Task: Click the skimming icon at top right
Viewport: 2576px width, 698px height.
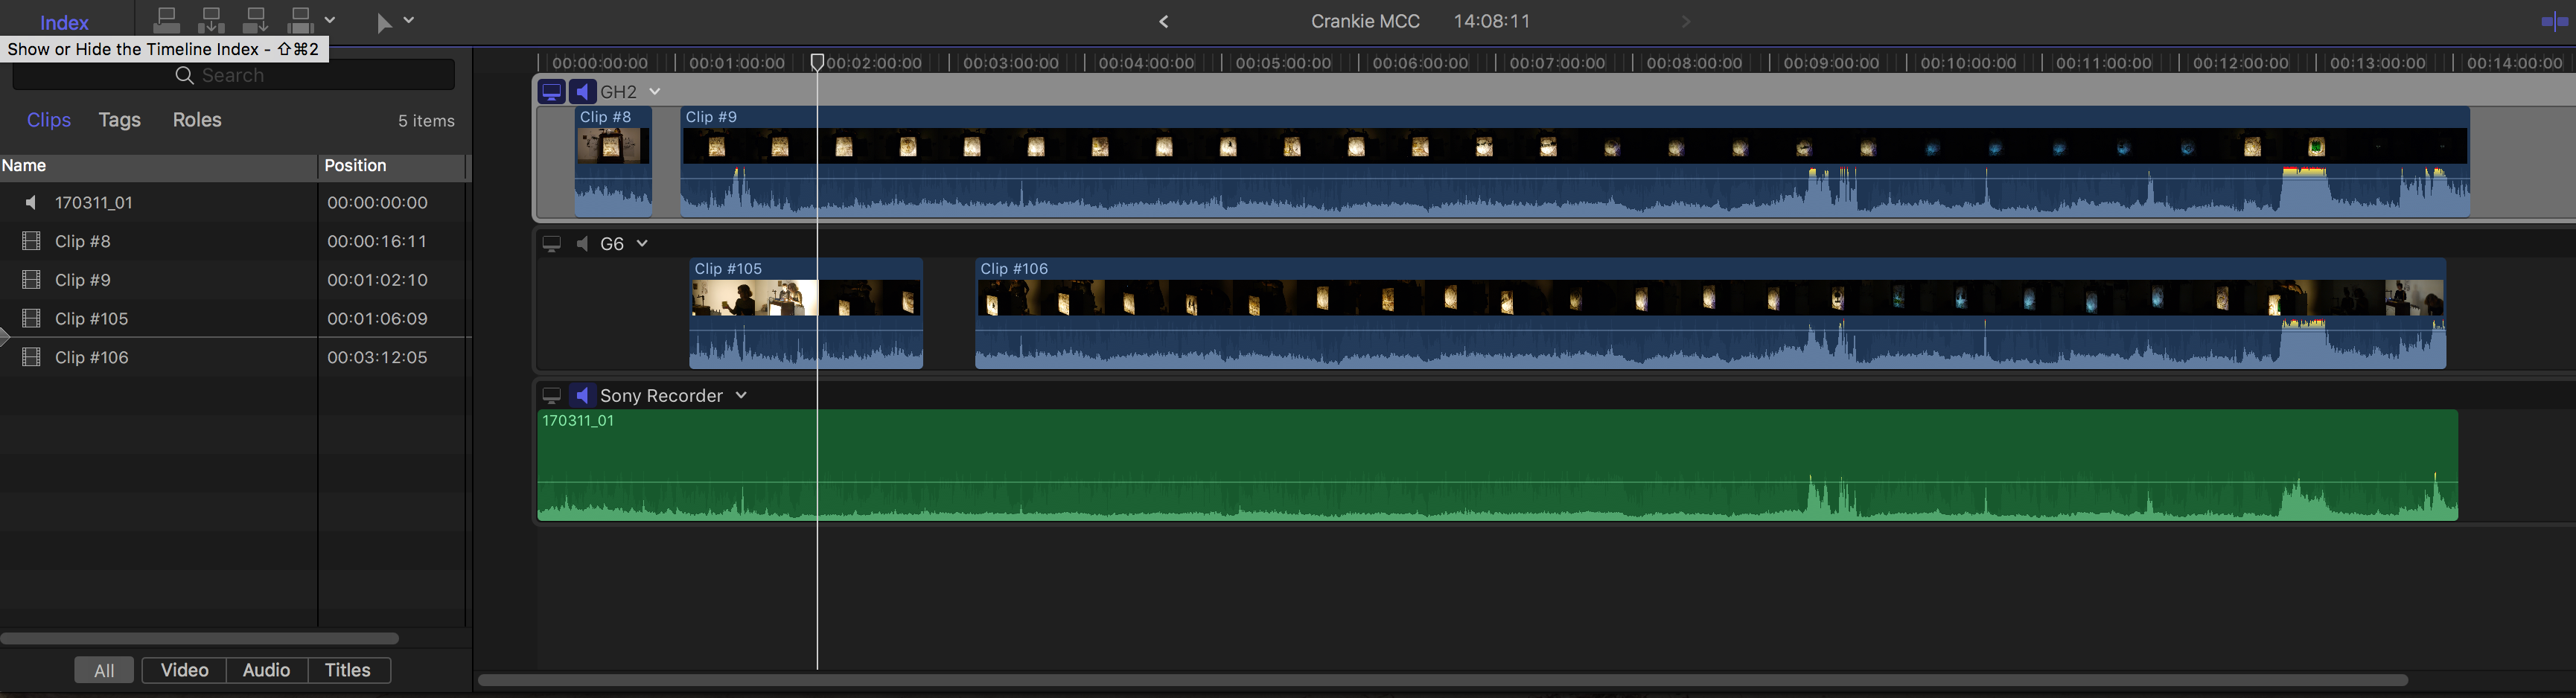Action: coord(2553,22)
